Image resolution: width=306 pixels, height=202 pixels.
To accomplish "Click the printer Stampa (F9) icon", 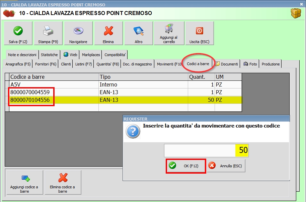I will coord(48,31).
